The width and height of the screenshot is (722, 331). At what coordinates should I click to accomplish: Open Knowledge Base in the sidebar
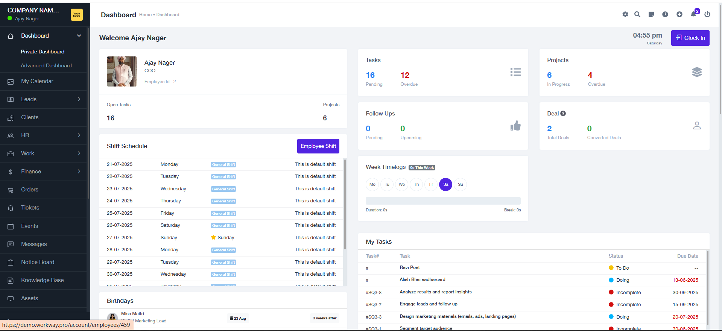43,280
